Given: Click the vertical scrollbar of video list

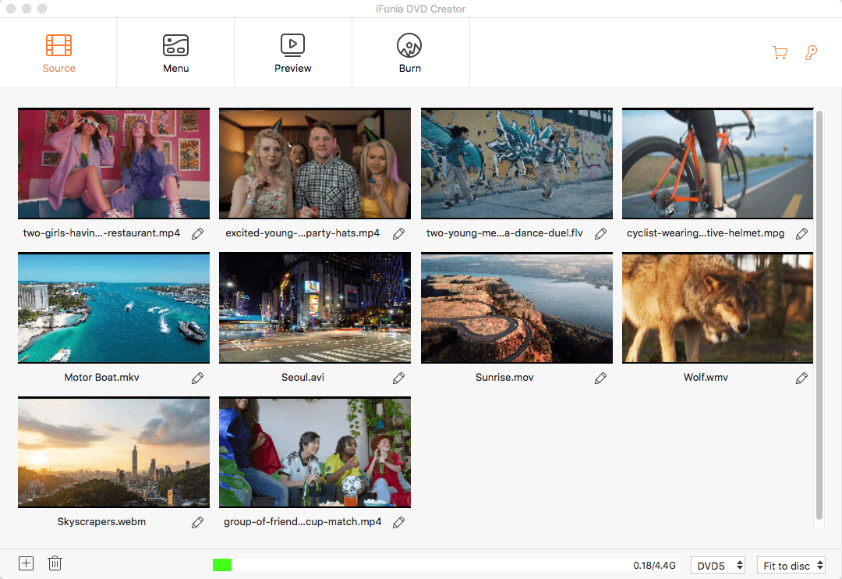Looking at the screenshot, I should point(819,312).
